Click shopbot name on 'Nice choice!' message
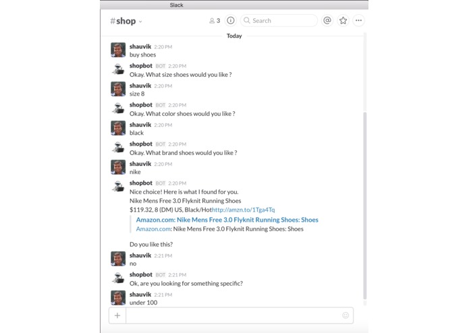The image size is (469, 333). [141, 183]
